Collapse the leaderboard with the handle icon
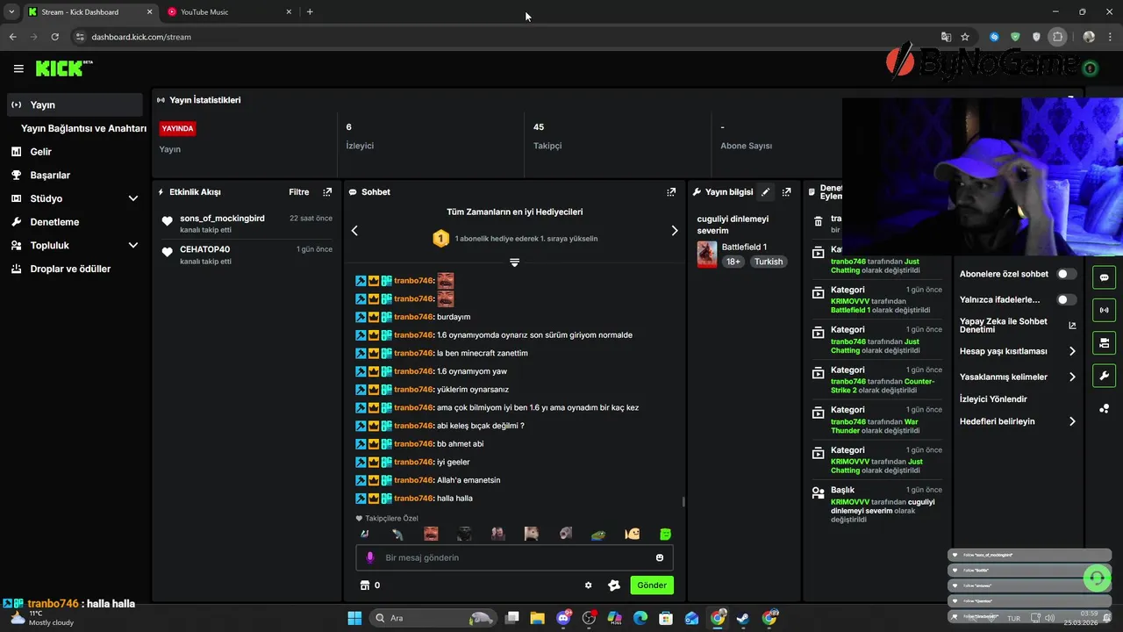Screen dimensions: 1123x632 (x=514, y=262)
